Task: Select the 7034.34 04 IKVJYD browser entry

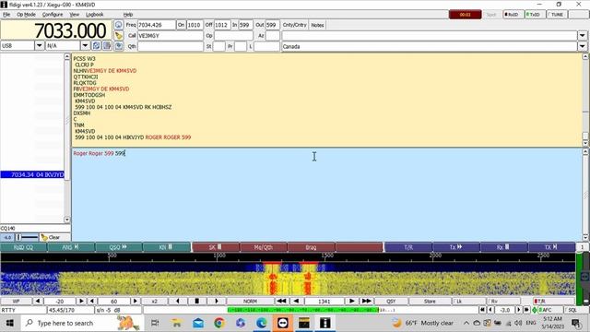Action: point(32,174)
